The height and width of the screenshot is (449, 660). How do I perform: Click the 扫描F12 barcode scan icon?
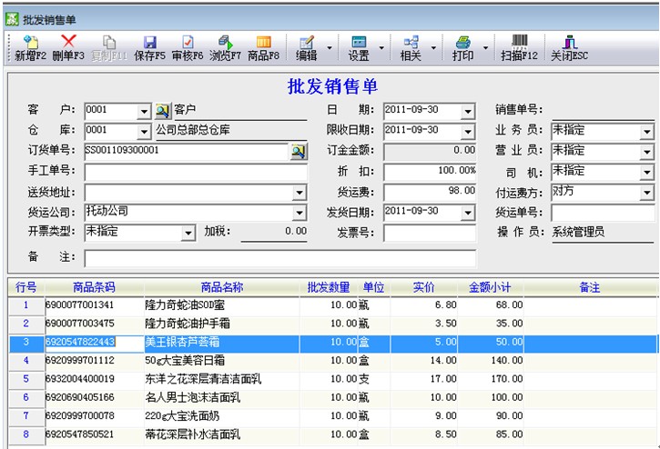tap(519, 47)
